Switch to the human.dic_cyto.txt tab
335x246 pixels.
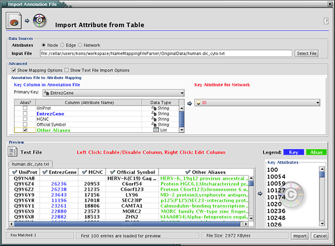[30, 165]
